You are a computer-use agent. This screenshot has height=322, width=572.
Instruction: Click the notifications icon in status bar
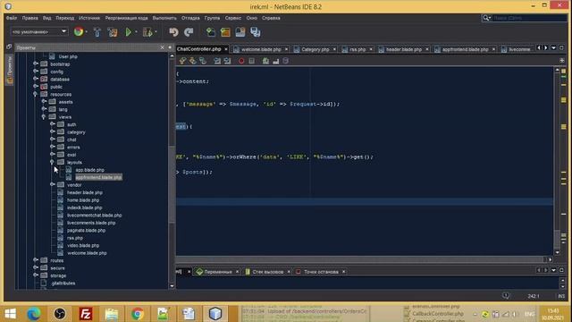pyautogui.click(x=506, y=296)
